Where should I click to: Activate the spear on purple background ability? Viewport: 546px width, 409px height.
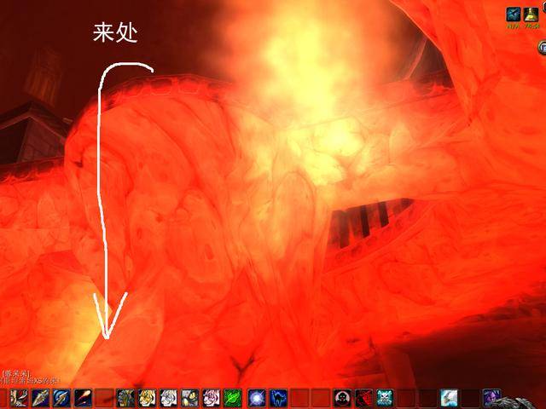point(40,398)
